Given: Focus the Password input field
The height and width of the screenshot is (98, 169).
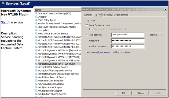Looking at the screenshot, I should point(128,41).
